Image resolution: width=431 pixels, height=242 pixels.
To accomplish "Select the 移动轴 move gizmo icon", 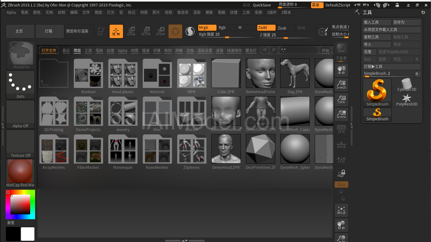I will 131,31.
